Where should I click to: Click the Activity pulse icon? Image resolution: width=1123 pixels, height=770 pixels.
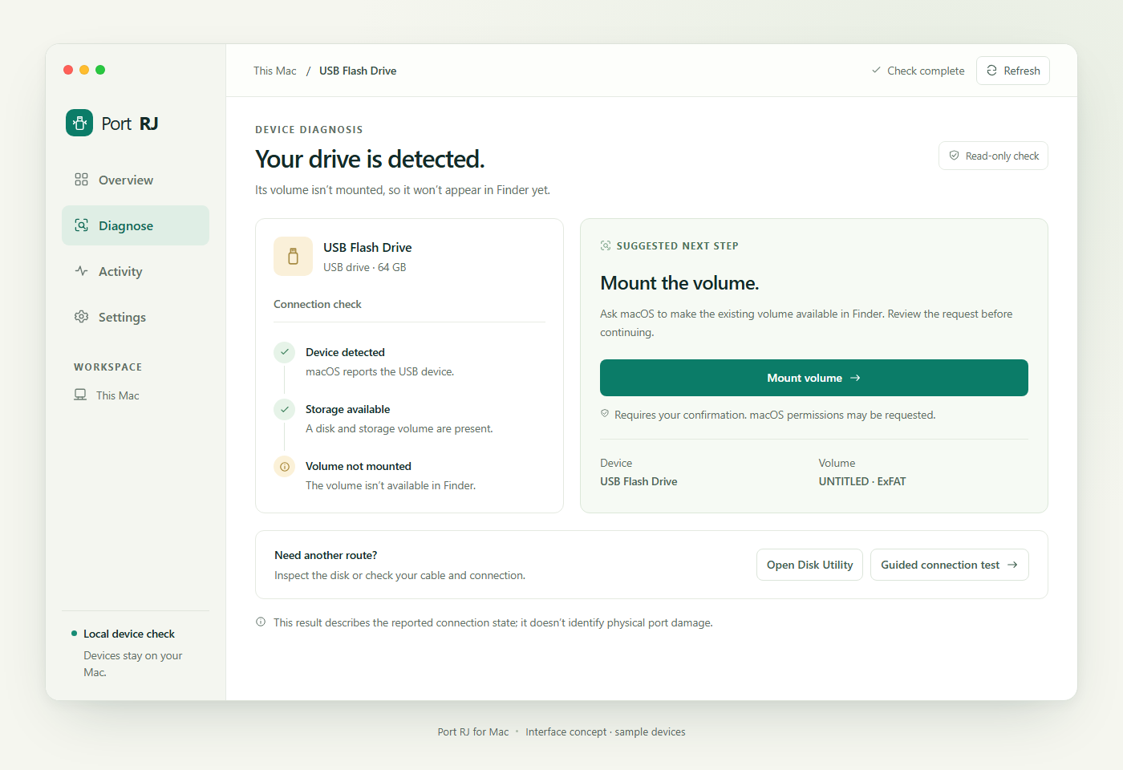coord(81,271)
